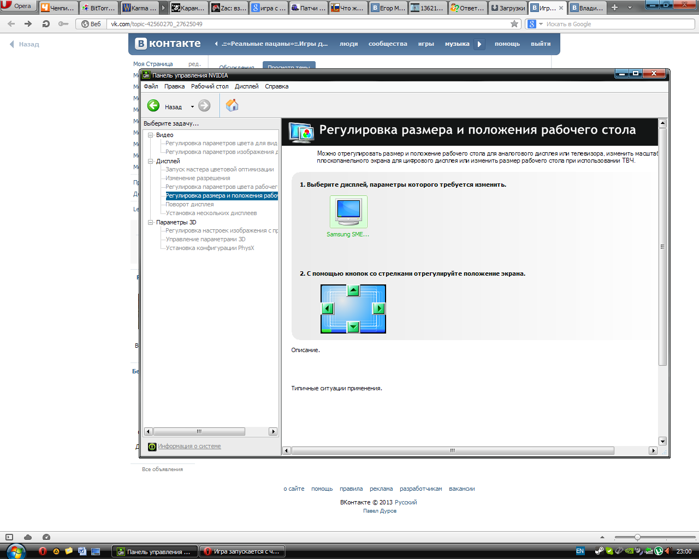Move screen position left with green arrow
This screenshot has height=559, width=699.
(328, 308)
